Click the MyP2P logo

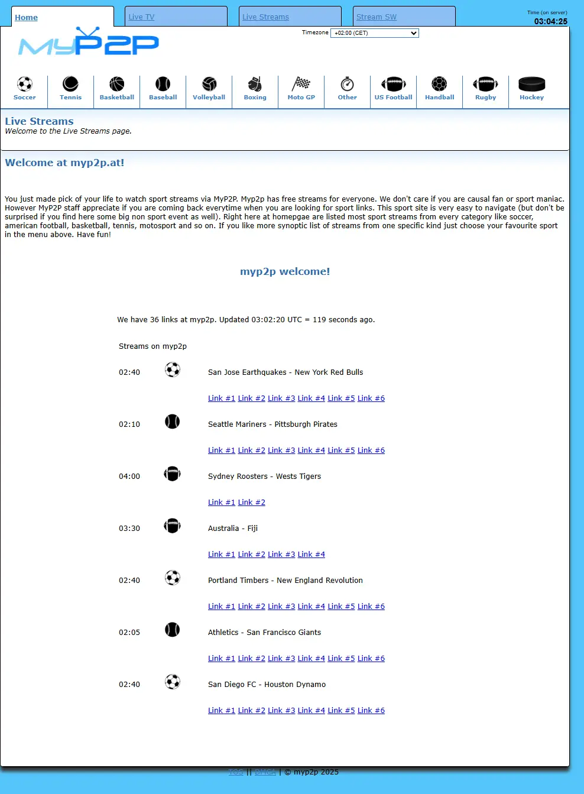click(89, 41)
